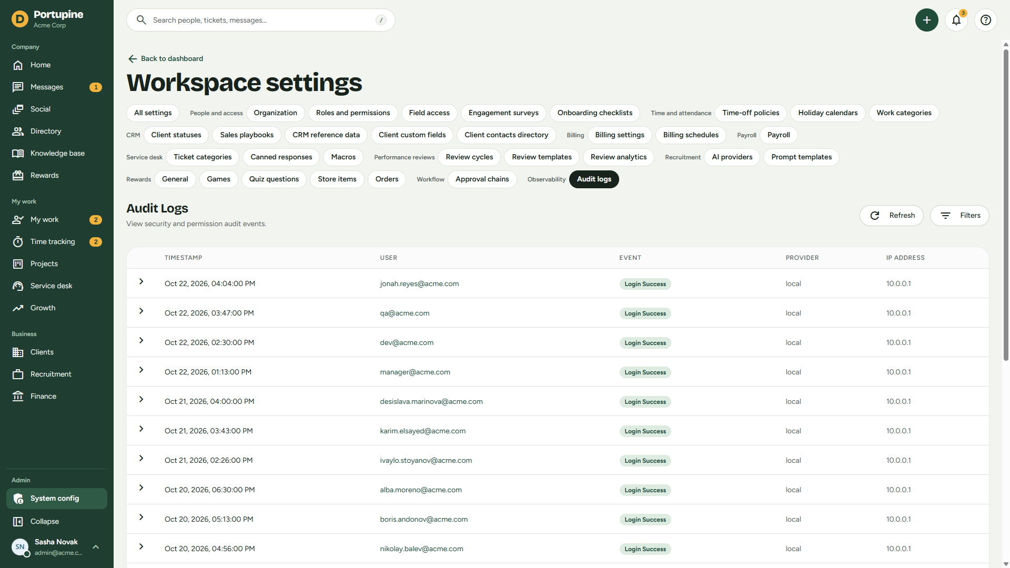The height and width of the screenshot is (568, 1010).
Task: Open the Projects board icon
Action: pyautogui.click(x=18, y=264)
